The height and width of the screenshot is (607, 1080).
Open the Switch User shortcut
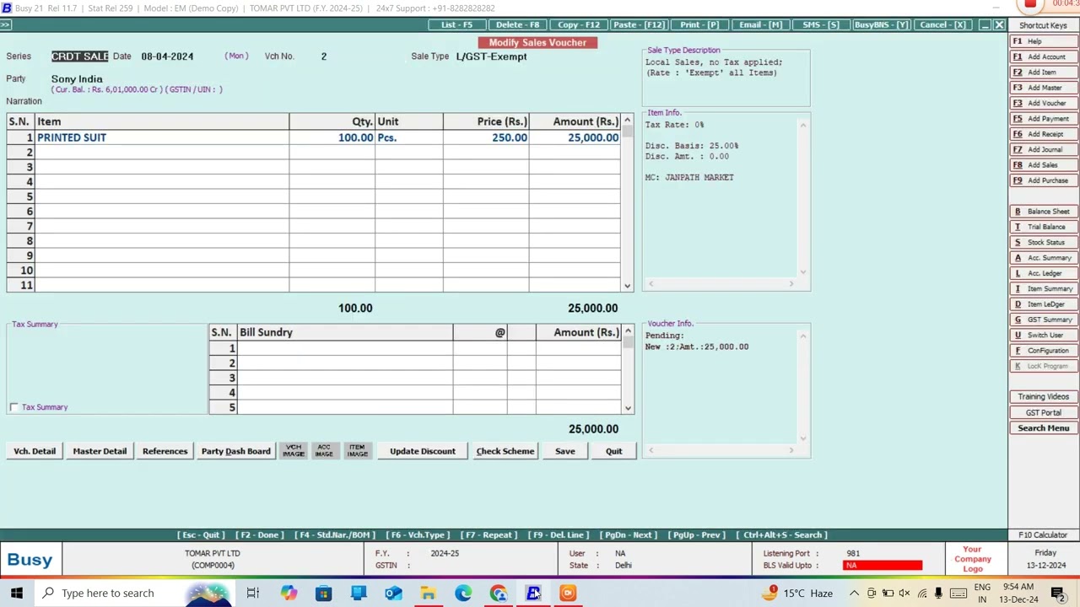1044,335
